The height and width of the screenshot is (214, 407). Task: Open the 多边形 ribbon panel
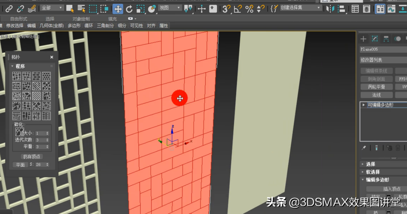pos(74,26)
